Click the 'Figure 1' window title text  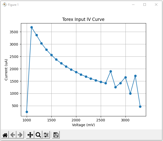[x=13, y=5]
